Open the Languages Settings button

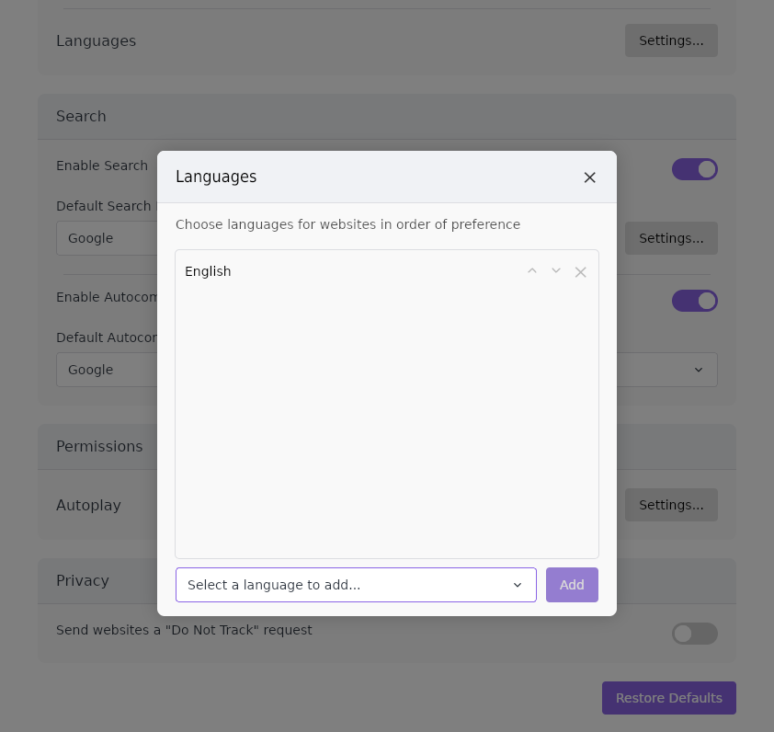tap(671, 40)
